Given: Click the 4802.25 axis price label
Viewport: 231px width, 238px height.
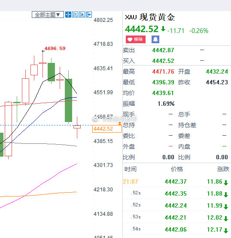Looking at the screenshot, I should tap(103, 20).
